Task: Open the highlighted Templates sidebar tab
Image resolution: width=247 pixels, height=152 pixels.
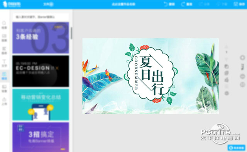Action: (4, 76)
